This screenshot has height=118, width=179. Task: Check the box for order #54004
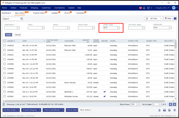click(x=5, y=46)
